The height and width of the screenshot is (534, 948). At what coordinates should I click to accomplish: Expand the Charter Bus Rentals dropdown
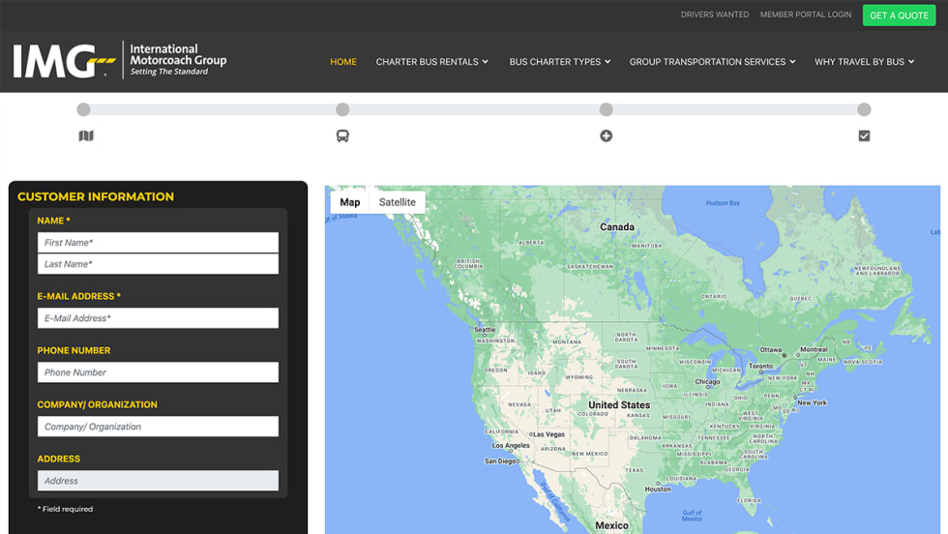(x=431, y=62)
